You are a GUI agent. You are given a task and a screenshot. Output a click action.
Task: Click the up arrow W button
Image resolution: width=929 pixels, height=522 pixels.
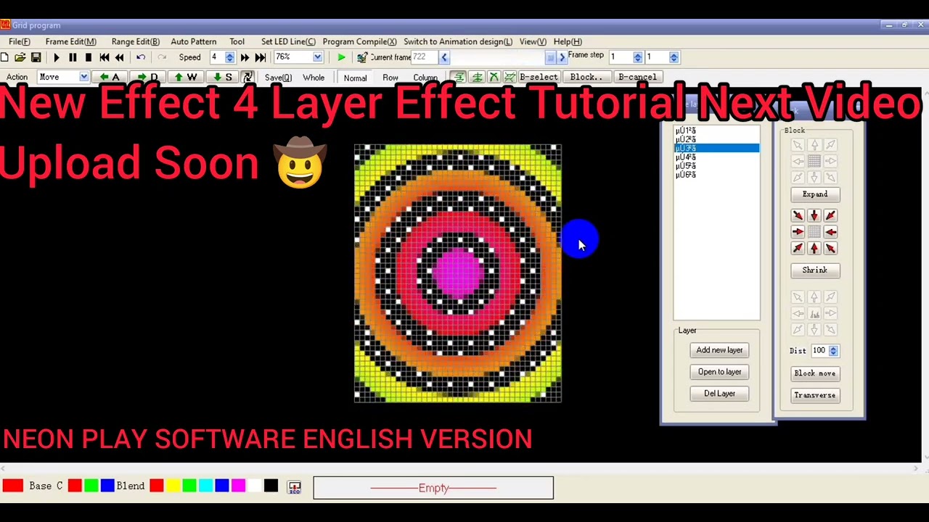pos(186,77)
